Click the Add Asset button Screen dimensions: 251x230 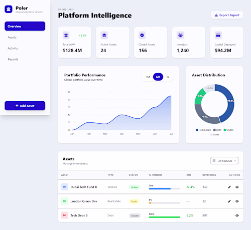25,106
